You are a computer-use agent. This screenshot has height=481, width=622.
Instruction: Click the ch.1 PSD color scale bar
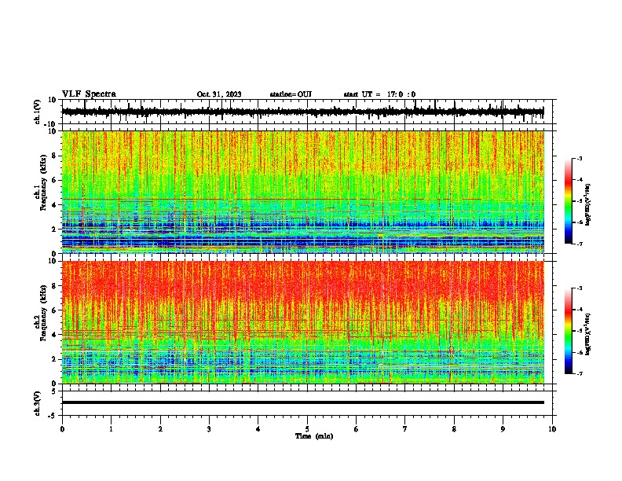569,201
